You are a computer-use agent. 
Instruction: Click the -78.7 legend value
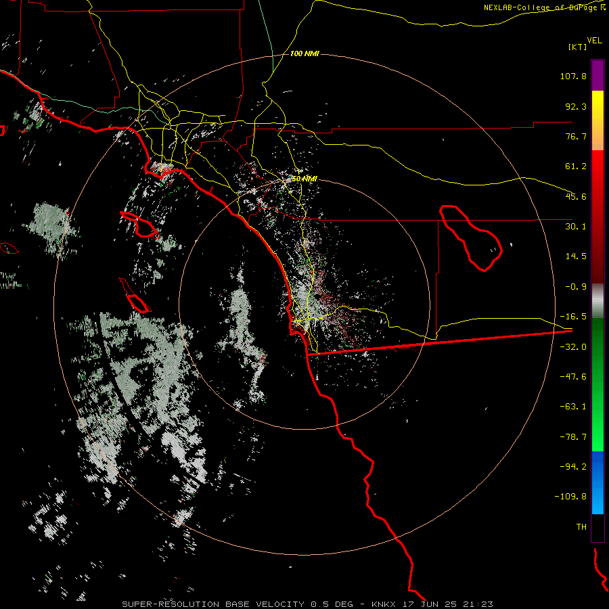coord(573,437)
